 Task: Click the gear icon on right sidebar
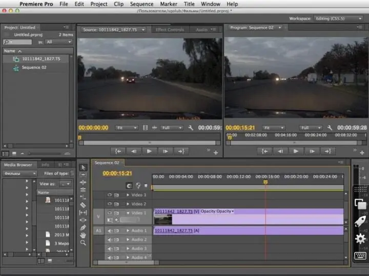coord(360,239)
